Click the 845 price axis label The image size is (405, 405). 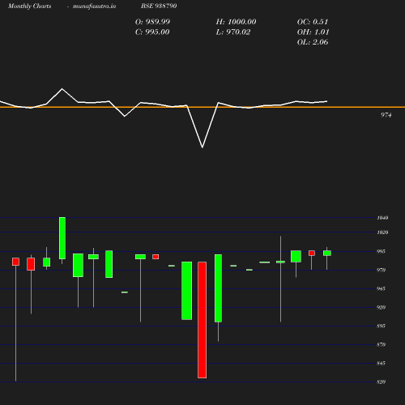point(381,363)
